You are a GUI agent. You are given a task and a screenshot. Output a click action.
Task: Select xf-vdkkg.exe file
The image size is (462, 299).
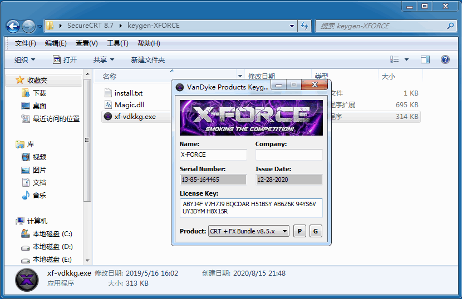click(x=135, y=117)
